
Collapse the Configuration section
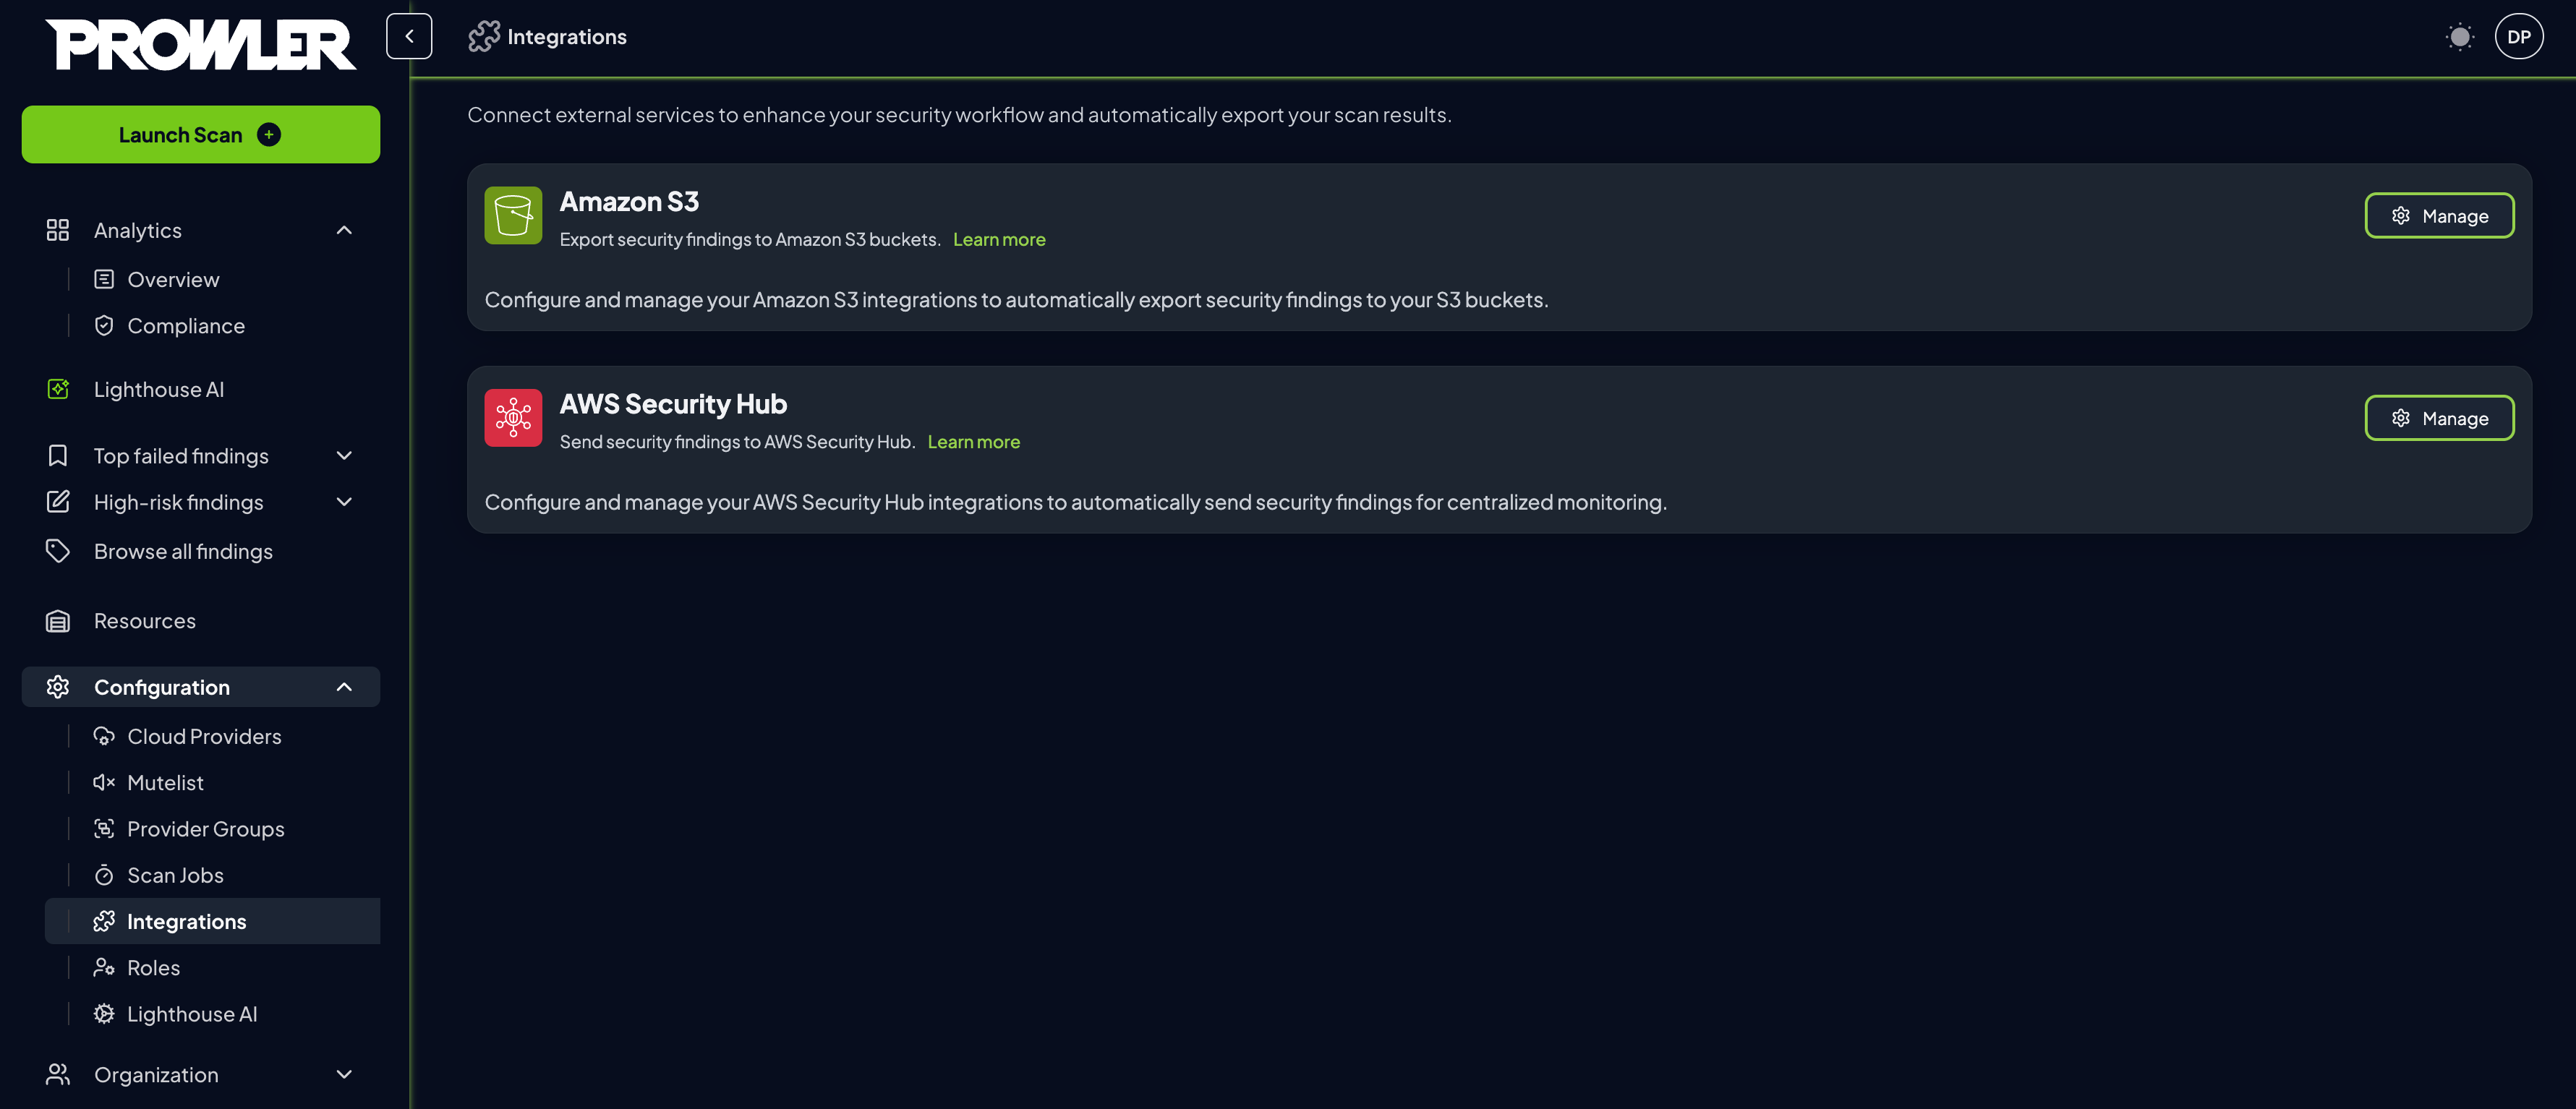(344, 687)
